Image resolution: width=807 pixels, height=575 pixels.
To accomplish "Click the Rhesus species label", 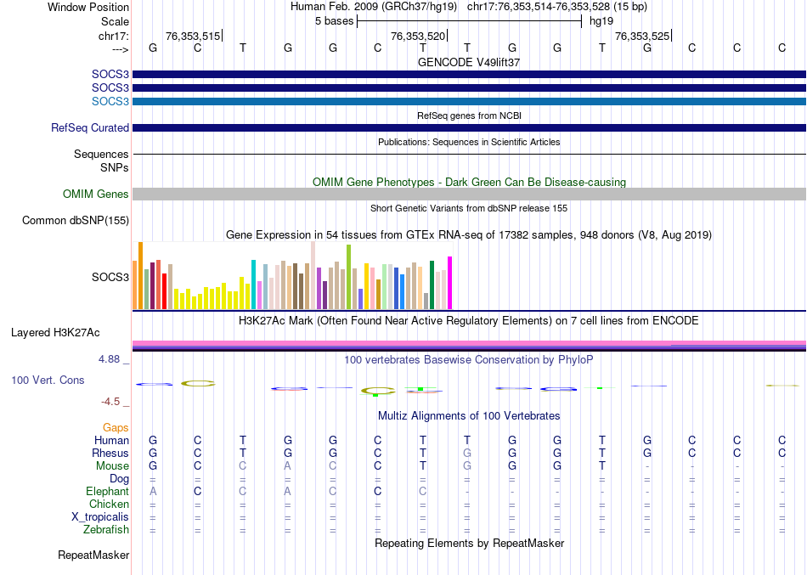I will click(x=110, y=453).
